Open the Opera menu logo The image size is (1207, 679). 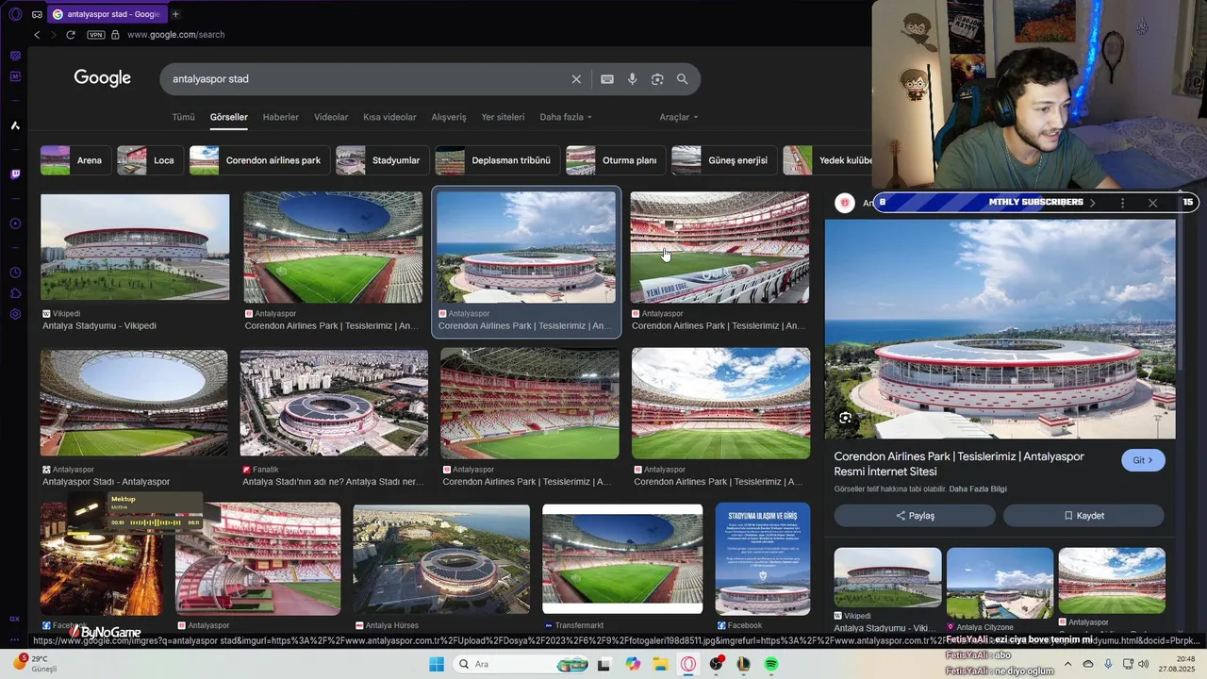click(x=15, y=14)
